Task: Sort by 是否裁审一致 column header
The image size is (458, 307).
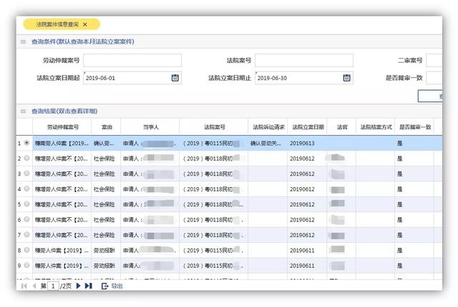Action: coord(415,127)
